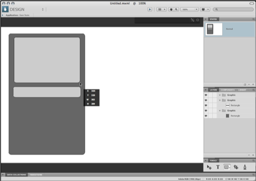The width and height of the screenshot is (256, 181).
Task: Open the layout grid dropdown arrow
Action: tap(165, 10)
